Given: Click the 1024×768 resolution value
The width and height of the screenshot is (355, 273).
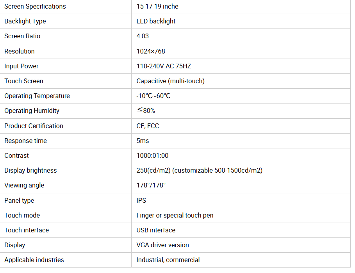Looking at the screenshot, I should point(151,51).
